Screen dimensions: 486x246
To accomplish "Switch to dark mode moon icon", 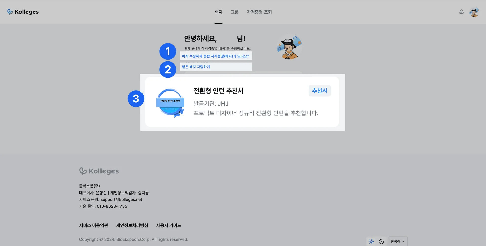I will click(381, 242).
